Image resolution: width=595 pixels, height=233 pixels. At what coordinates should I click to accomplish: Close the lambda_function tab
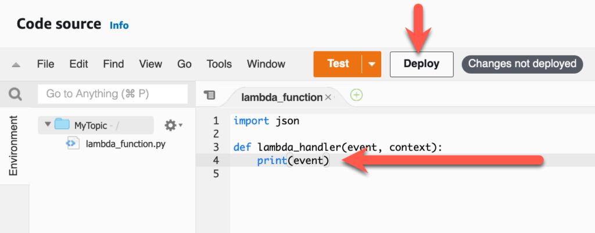(x=328, y=97)
